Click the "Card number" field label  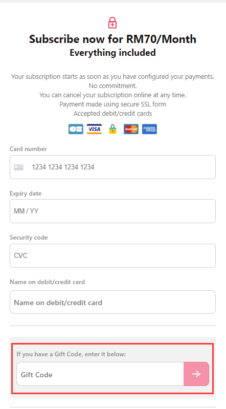28,149
